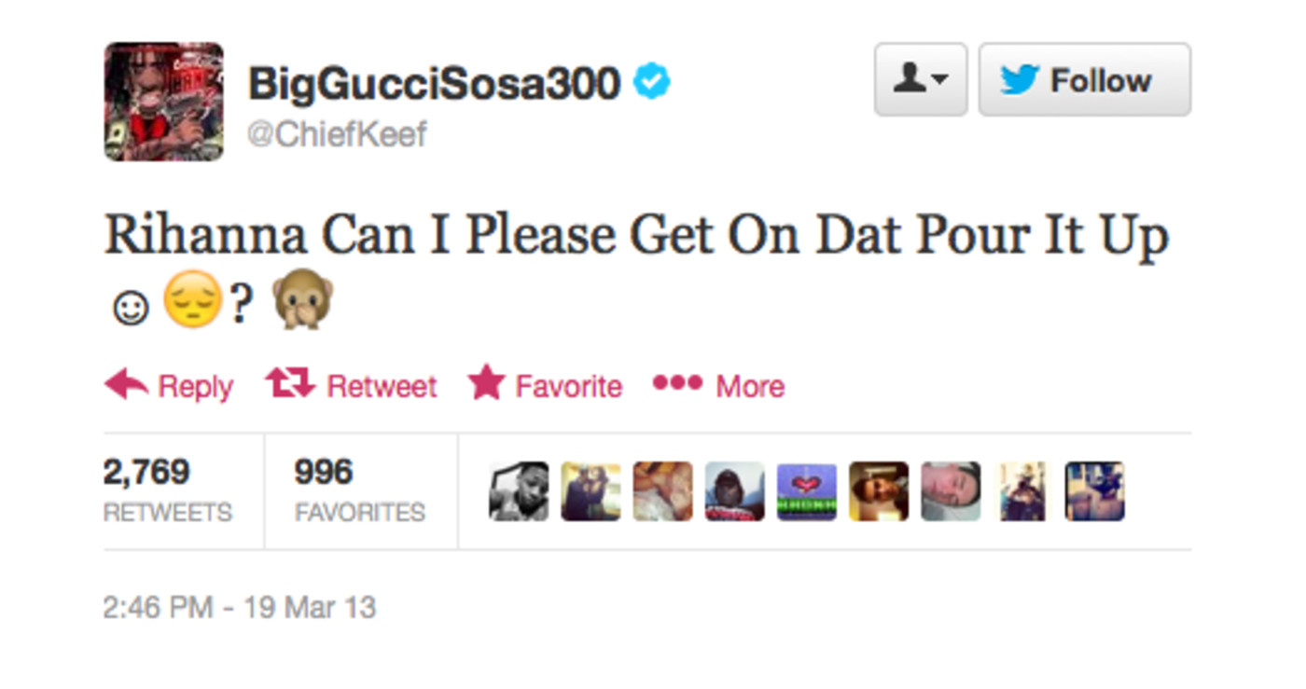This screenshot has height=689, width=1306.
Task: Follow the BigGucciSosa300 account
Action: (1084, 80)
